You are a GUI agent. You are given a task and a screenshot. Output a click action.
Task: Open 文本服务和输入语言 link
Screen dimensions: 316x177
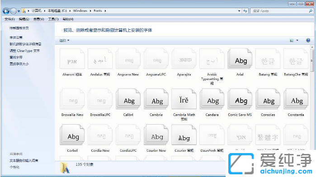click(24, 160)
